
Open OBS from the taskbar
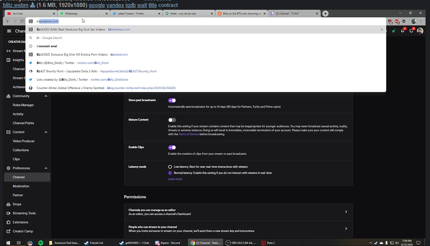(x=241, y=243)
